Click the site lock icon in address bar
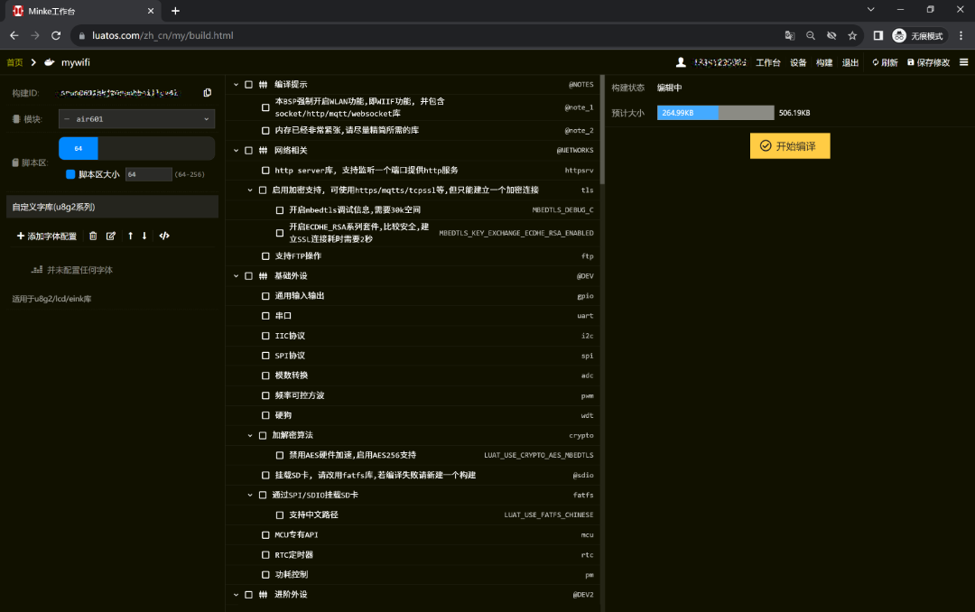The image size is (975, 612). click(x=81, y=35)
